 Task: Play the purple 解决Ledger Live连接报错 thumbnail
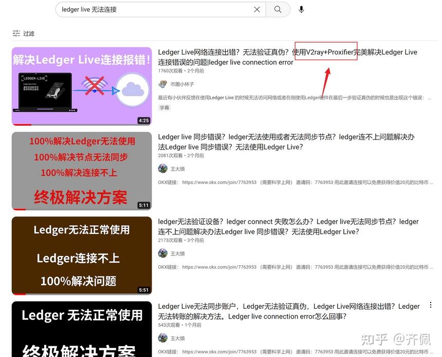pos(81,86)
